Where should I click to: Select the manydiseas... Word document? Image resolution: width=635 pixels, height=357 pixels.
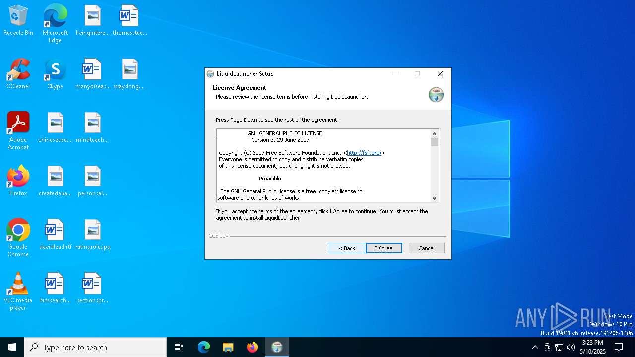pyautogui.click(x=92, y=74)
